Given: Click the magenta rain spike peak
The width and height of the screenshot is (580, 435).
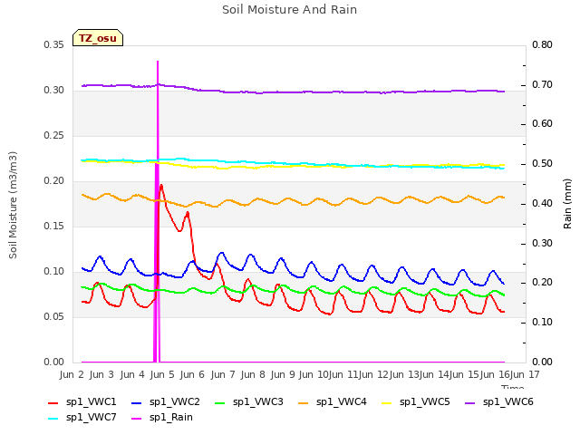Looking at the screenshot, I should coord(158,62).
